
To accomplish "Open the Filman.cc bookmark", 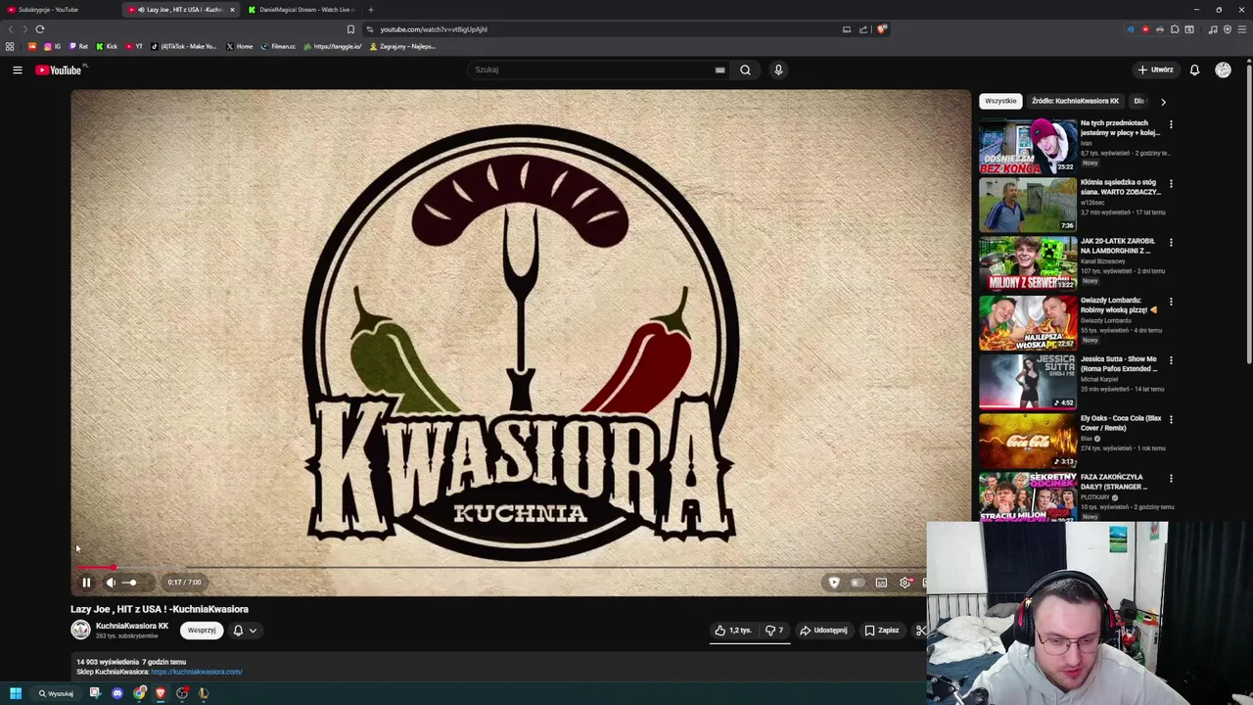I will click(x=278, y=46).
